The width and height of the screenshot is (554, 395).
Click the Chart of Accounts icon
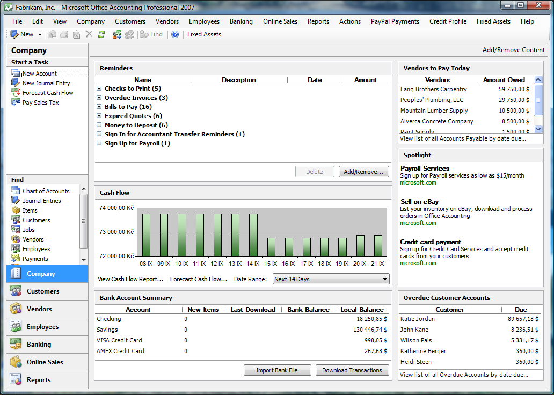(16, 191)
